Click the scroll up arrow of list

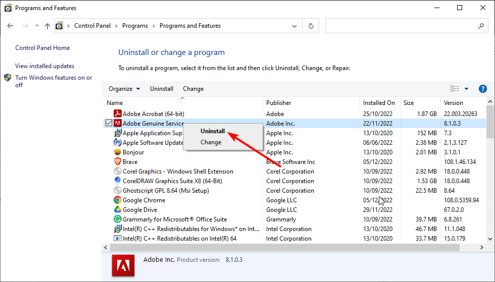tap(490, 101)
